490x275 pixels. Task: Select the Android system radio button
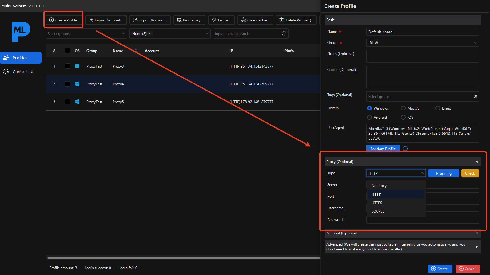tap(369, 117)
